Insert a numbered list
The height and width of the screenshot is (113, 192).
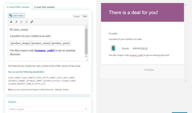(x=27, y=22)
